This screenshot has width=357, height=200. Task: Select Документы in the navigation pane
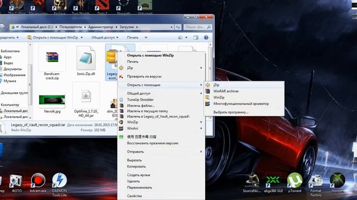click(13, 69)
